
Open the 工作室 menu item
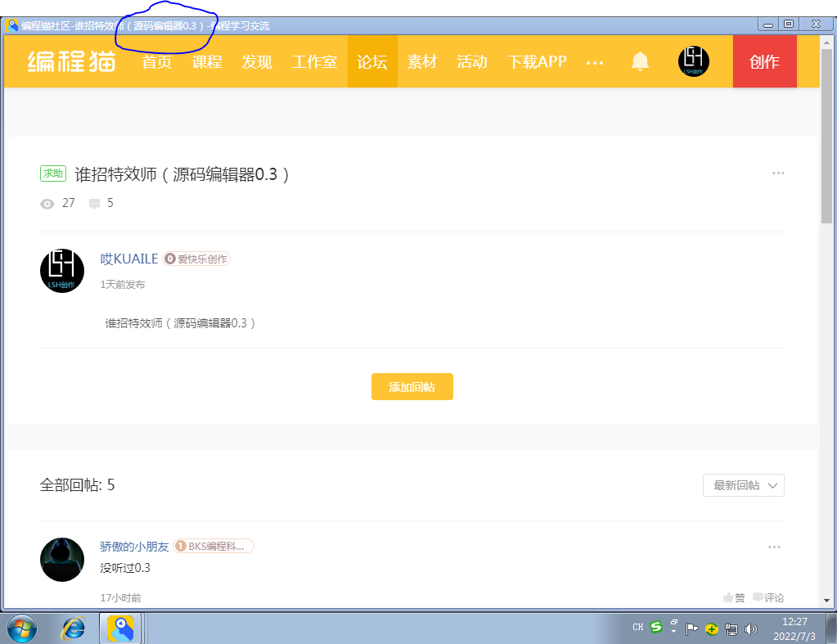315,61
